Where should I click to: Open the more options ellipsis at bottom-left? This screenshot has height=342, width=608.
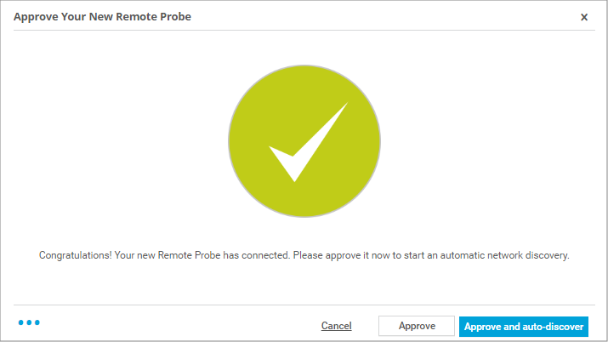click(x=29, y=323)
